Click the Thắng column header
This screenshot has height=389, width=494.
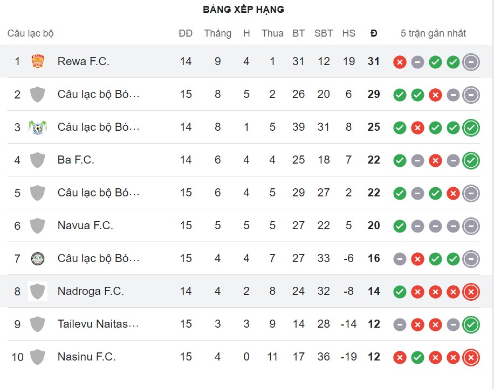[x=217, y=33]
